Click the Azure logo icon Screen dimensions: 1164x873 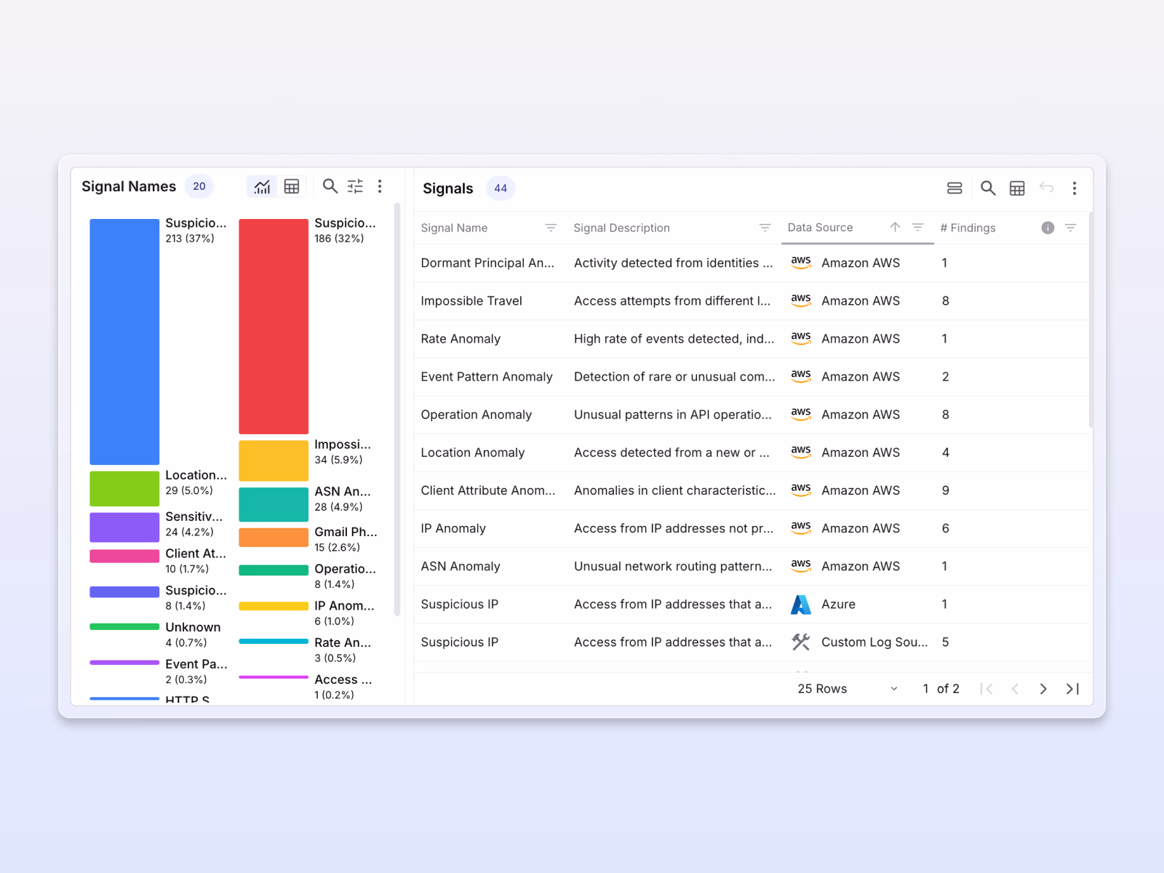801,605
